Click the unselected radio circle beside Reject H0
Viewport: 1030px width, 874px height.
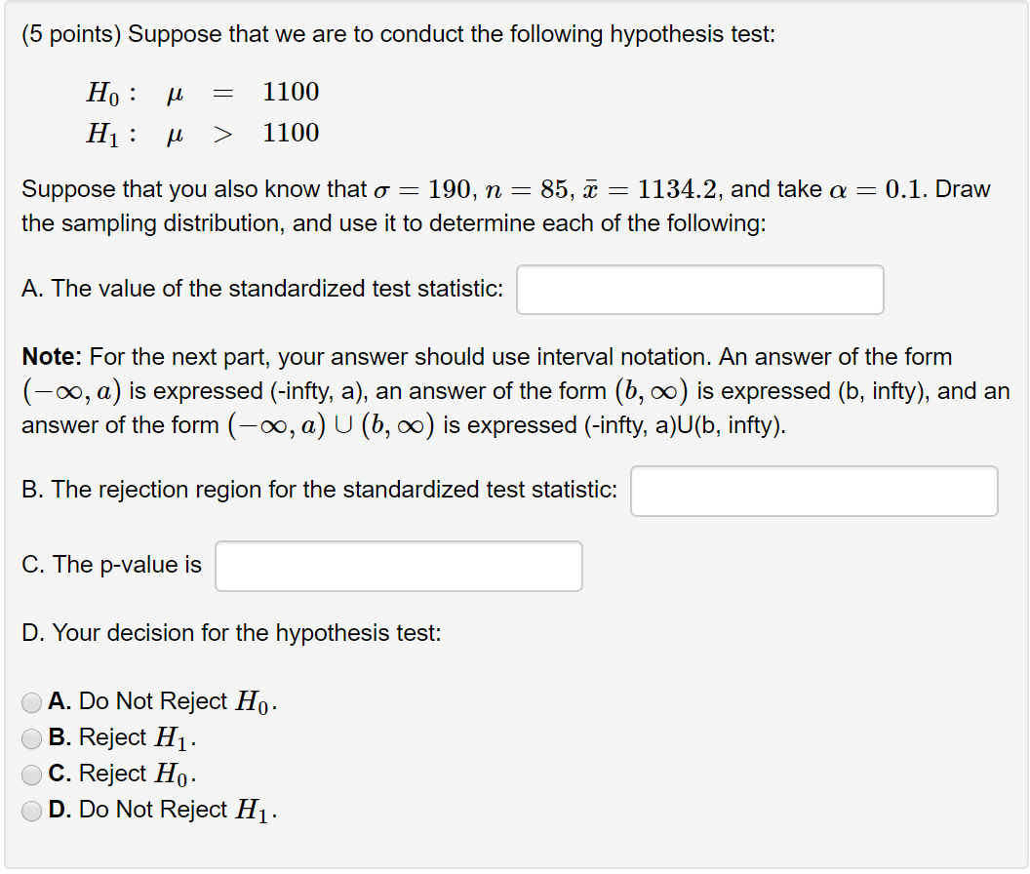tap(30, 775)
